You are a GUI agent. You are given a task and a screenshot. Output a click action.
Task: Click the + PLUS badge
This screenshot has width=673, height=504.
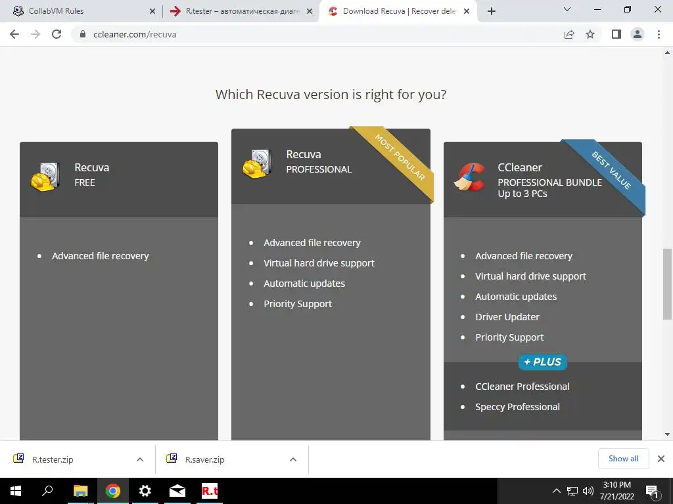542,362
